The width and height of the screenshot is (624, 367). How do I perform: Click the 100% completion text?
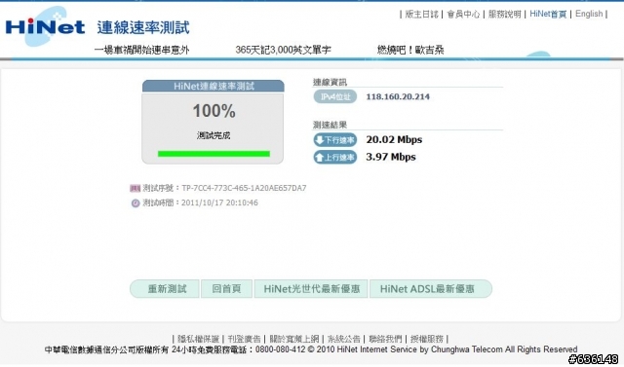[x=214, y=111]
